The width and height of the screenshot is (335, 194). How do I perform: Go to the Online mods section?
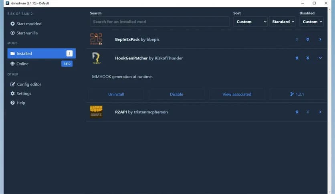22,64
